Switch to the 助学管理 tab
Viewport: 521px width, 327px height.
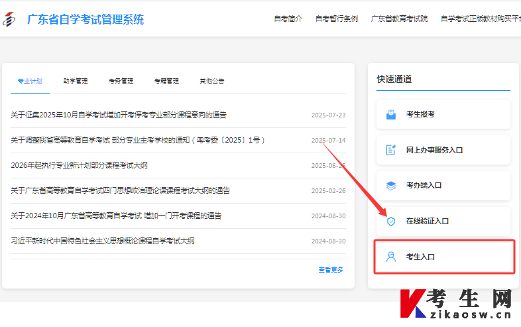(76, 81)
